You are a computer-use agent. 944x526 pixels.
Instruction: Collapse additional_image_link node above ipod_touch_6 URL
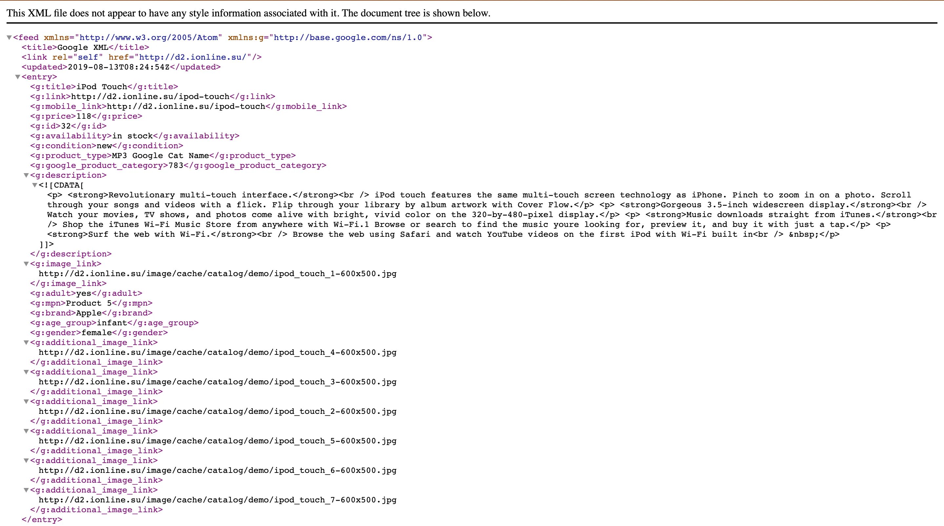[26, 461]
